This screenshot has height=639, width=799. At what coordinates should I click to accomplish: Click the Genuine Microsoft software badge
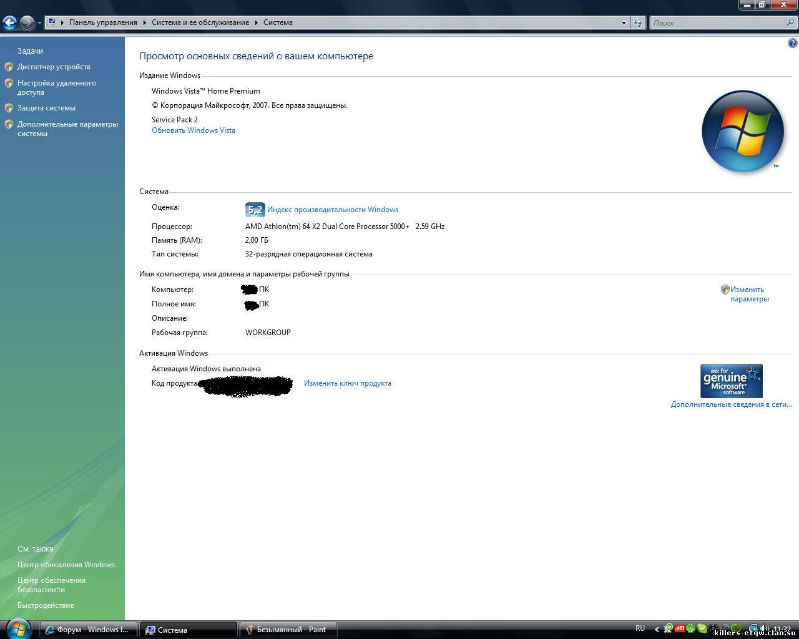click(732, 381)
